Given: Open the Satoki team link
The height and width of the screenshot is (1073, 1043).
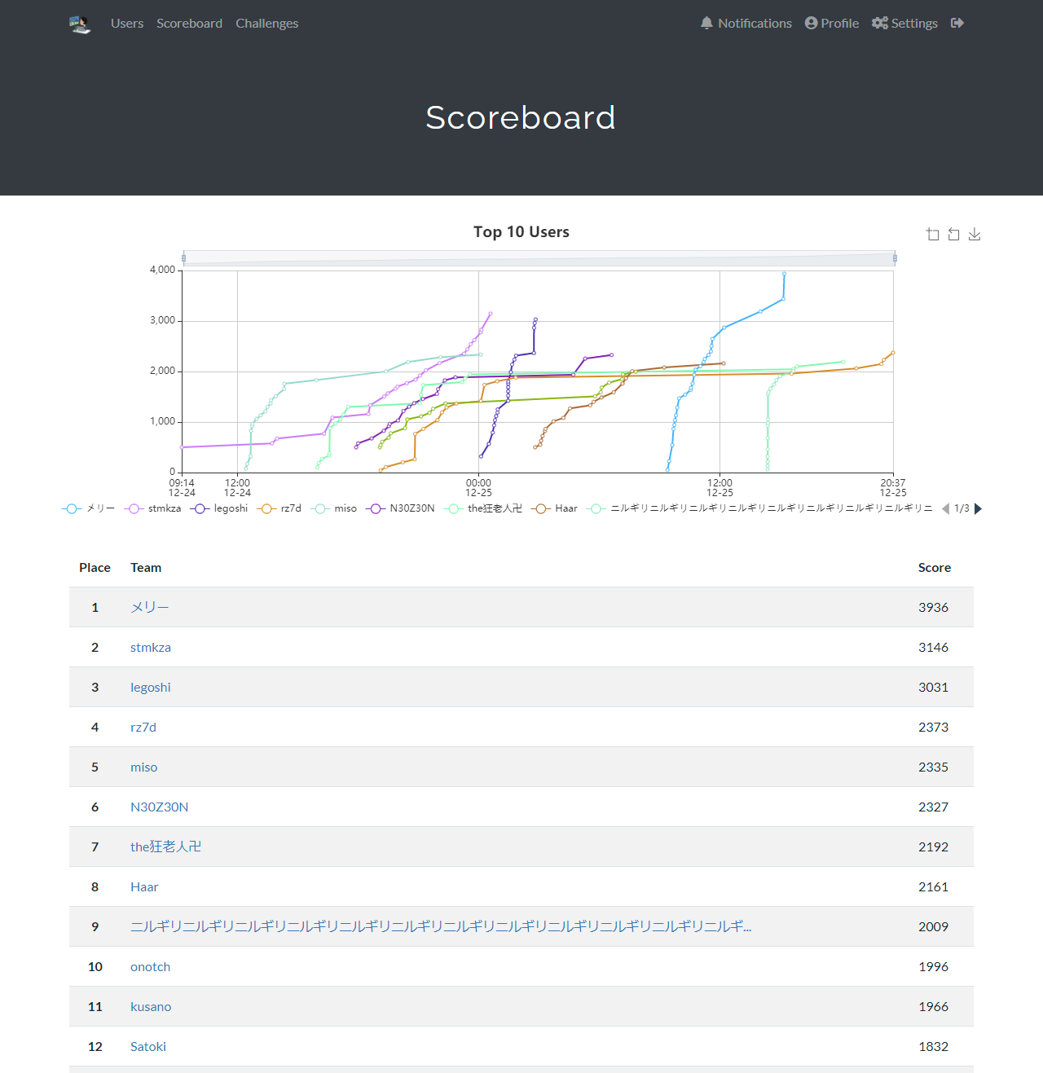Looking at the screenshot, I should click(x=148, y=1046).
